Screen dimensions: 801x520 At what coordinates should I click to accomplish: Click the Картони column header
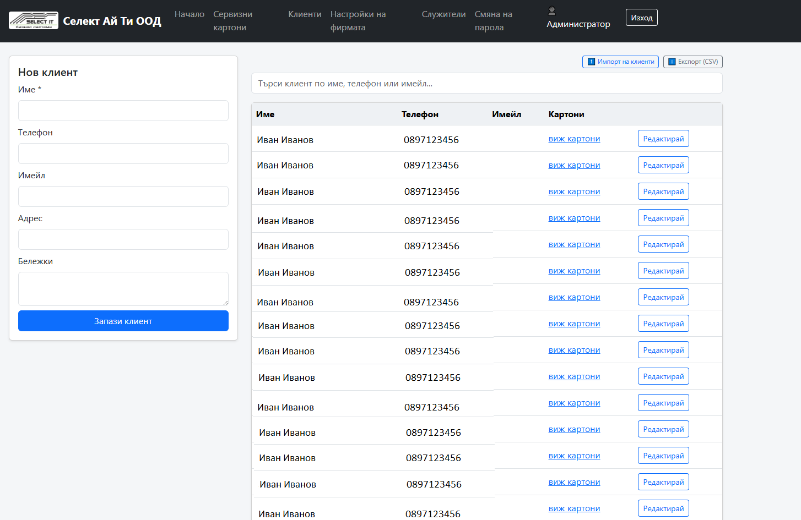[566, 114]
